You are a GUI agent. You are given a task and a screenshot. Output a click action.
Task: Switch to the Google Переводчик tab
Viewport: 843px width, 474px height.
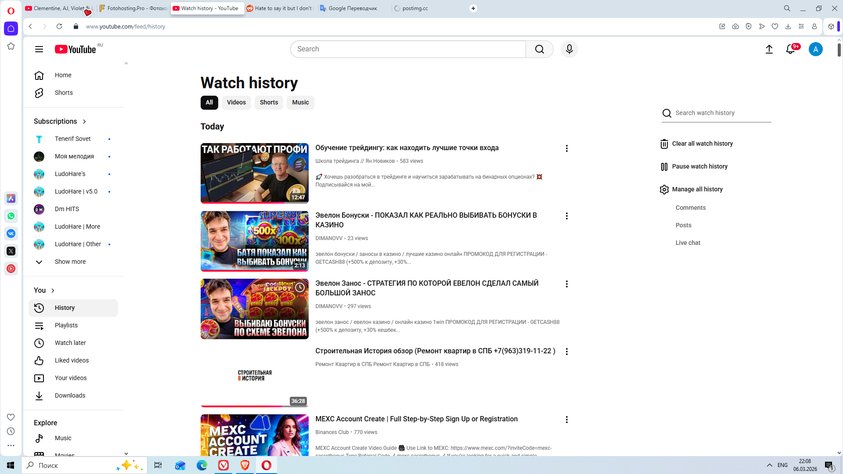[353, 8]
